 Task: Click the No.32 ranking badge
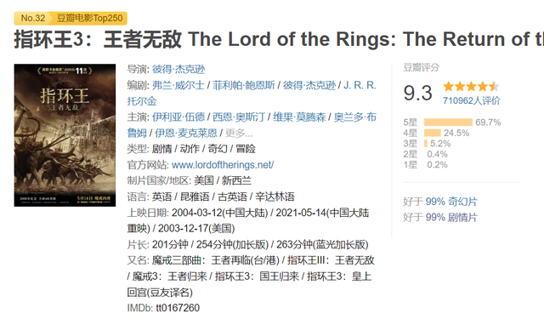(x=32, y=18)
